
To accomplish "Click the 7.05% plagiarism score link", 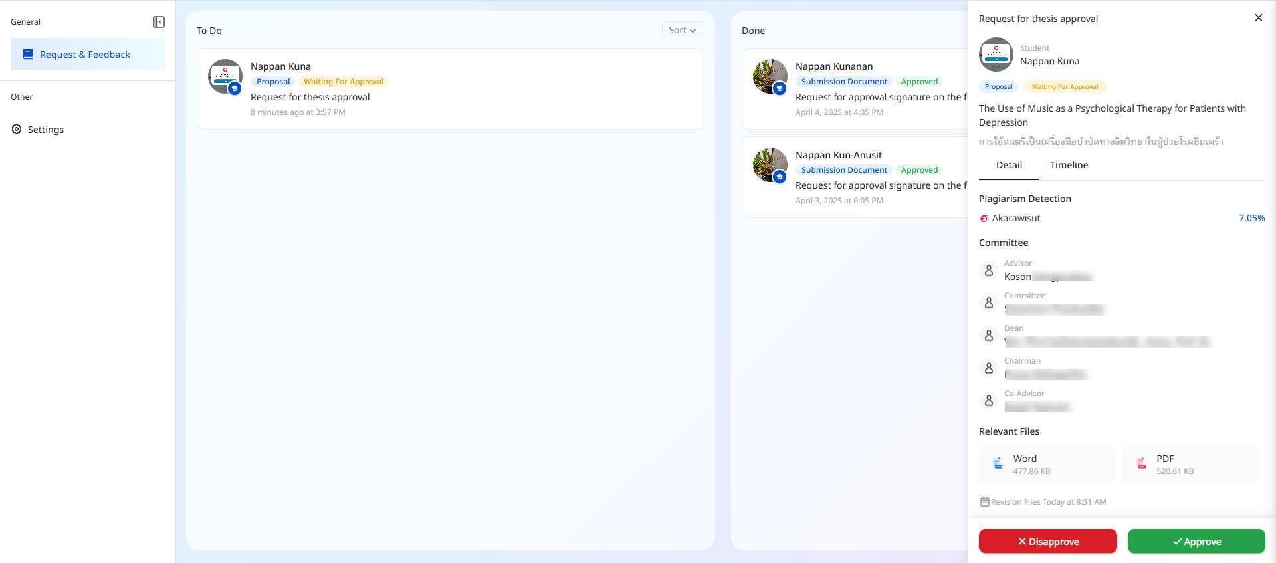I will [1251, 218].
